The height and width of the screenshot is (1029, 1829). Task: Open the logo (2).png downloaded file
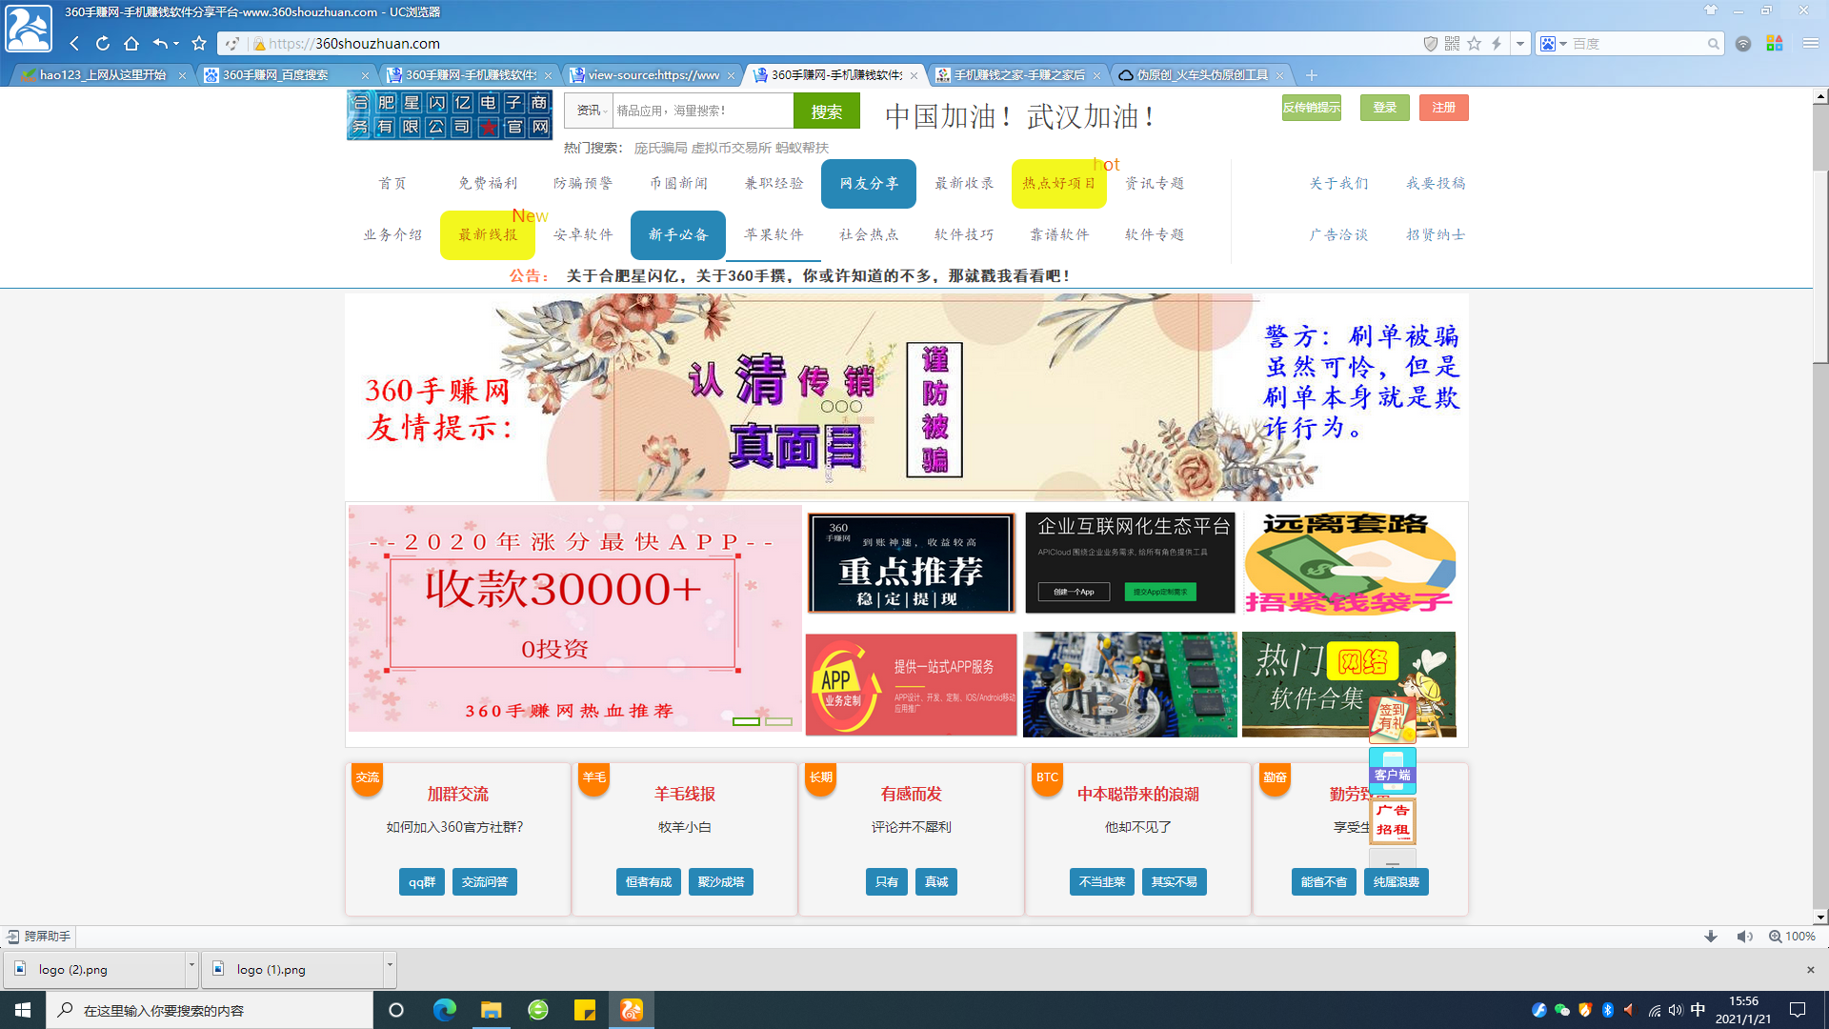point(95,969)
